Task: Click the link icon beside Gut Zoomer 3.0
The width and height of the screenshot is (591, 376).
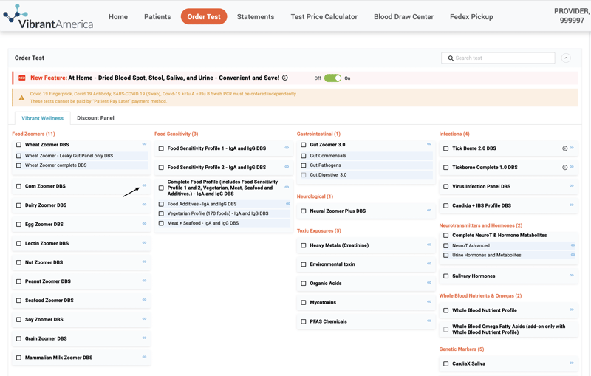Action: point(429,144)
